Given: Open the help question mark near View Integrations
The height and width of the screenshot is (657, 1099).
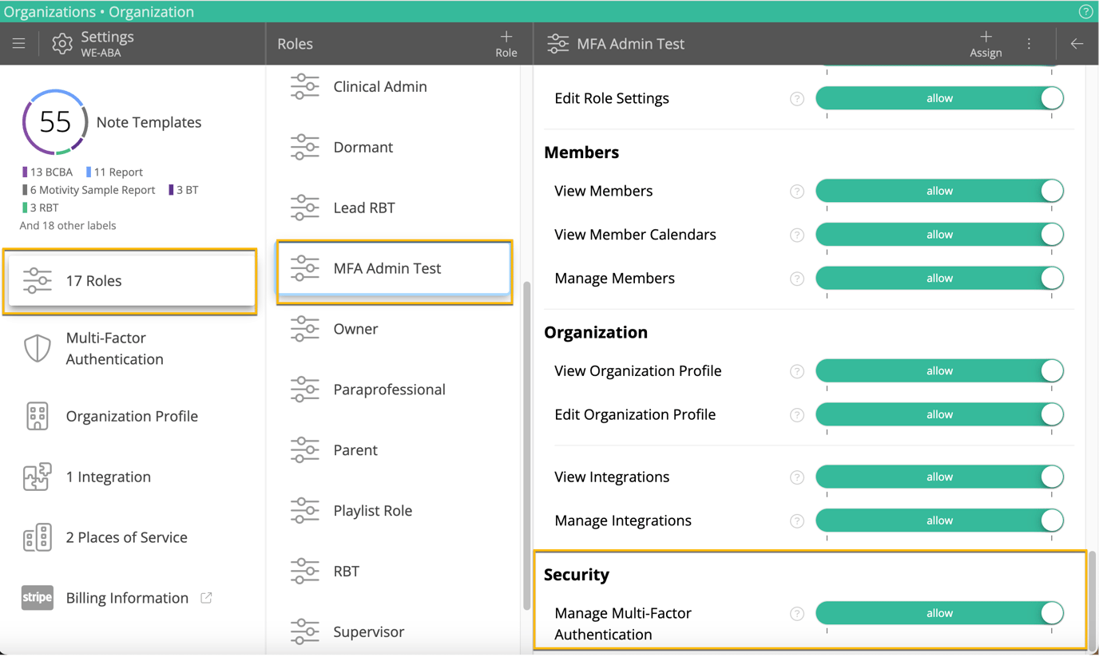Looking at the screenshot, I should click(796, 477).
